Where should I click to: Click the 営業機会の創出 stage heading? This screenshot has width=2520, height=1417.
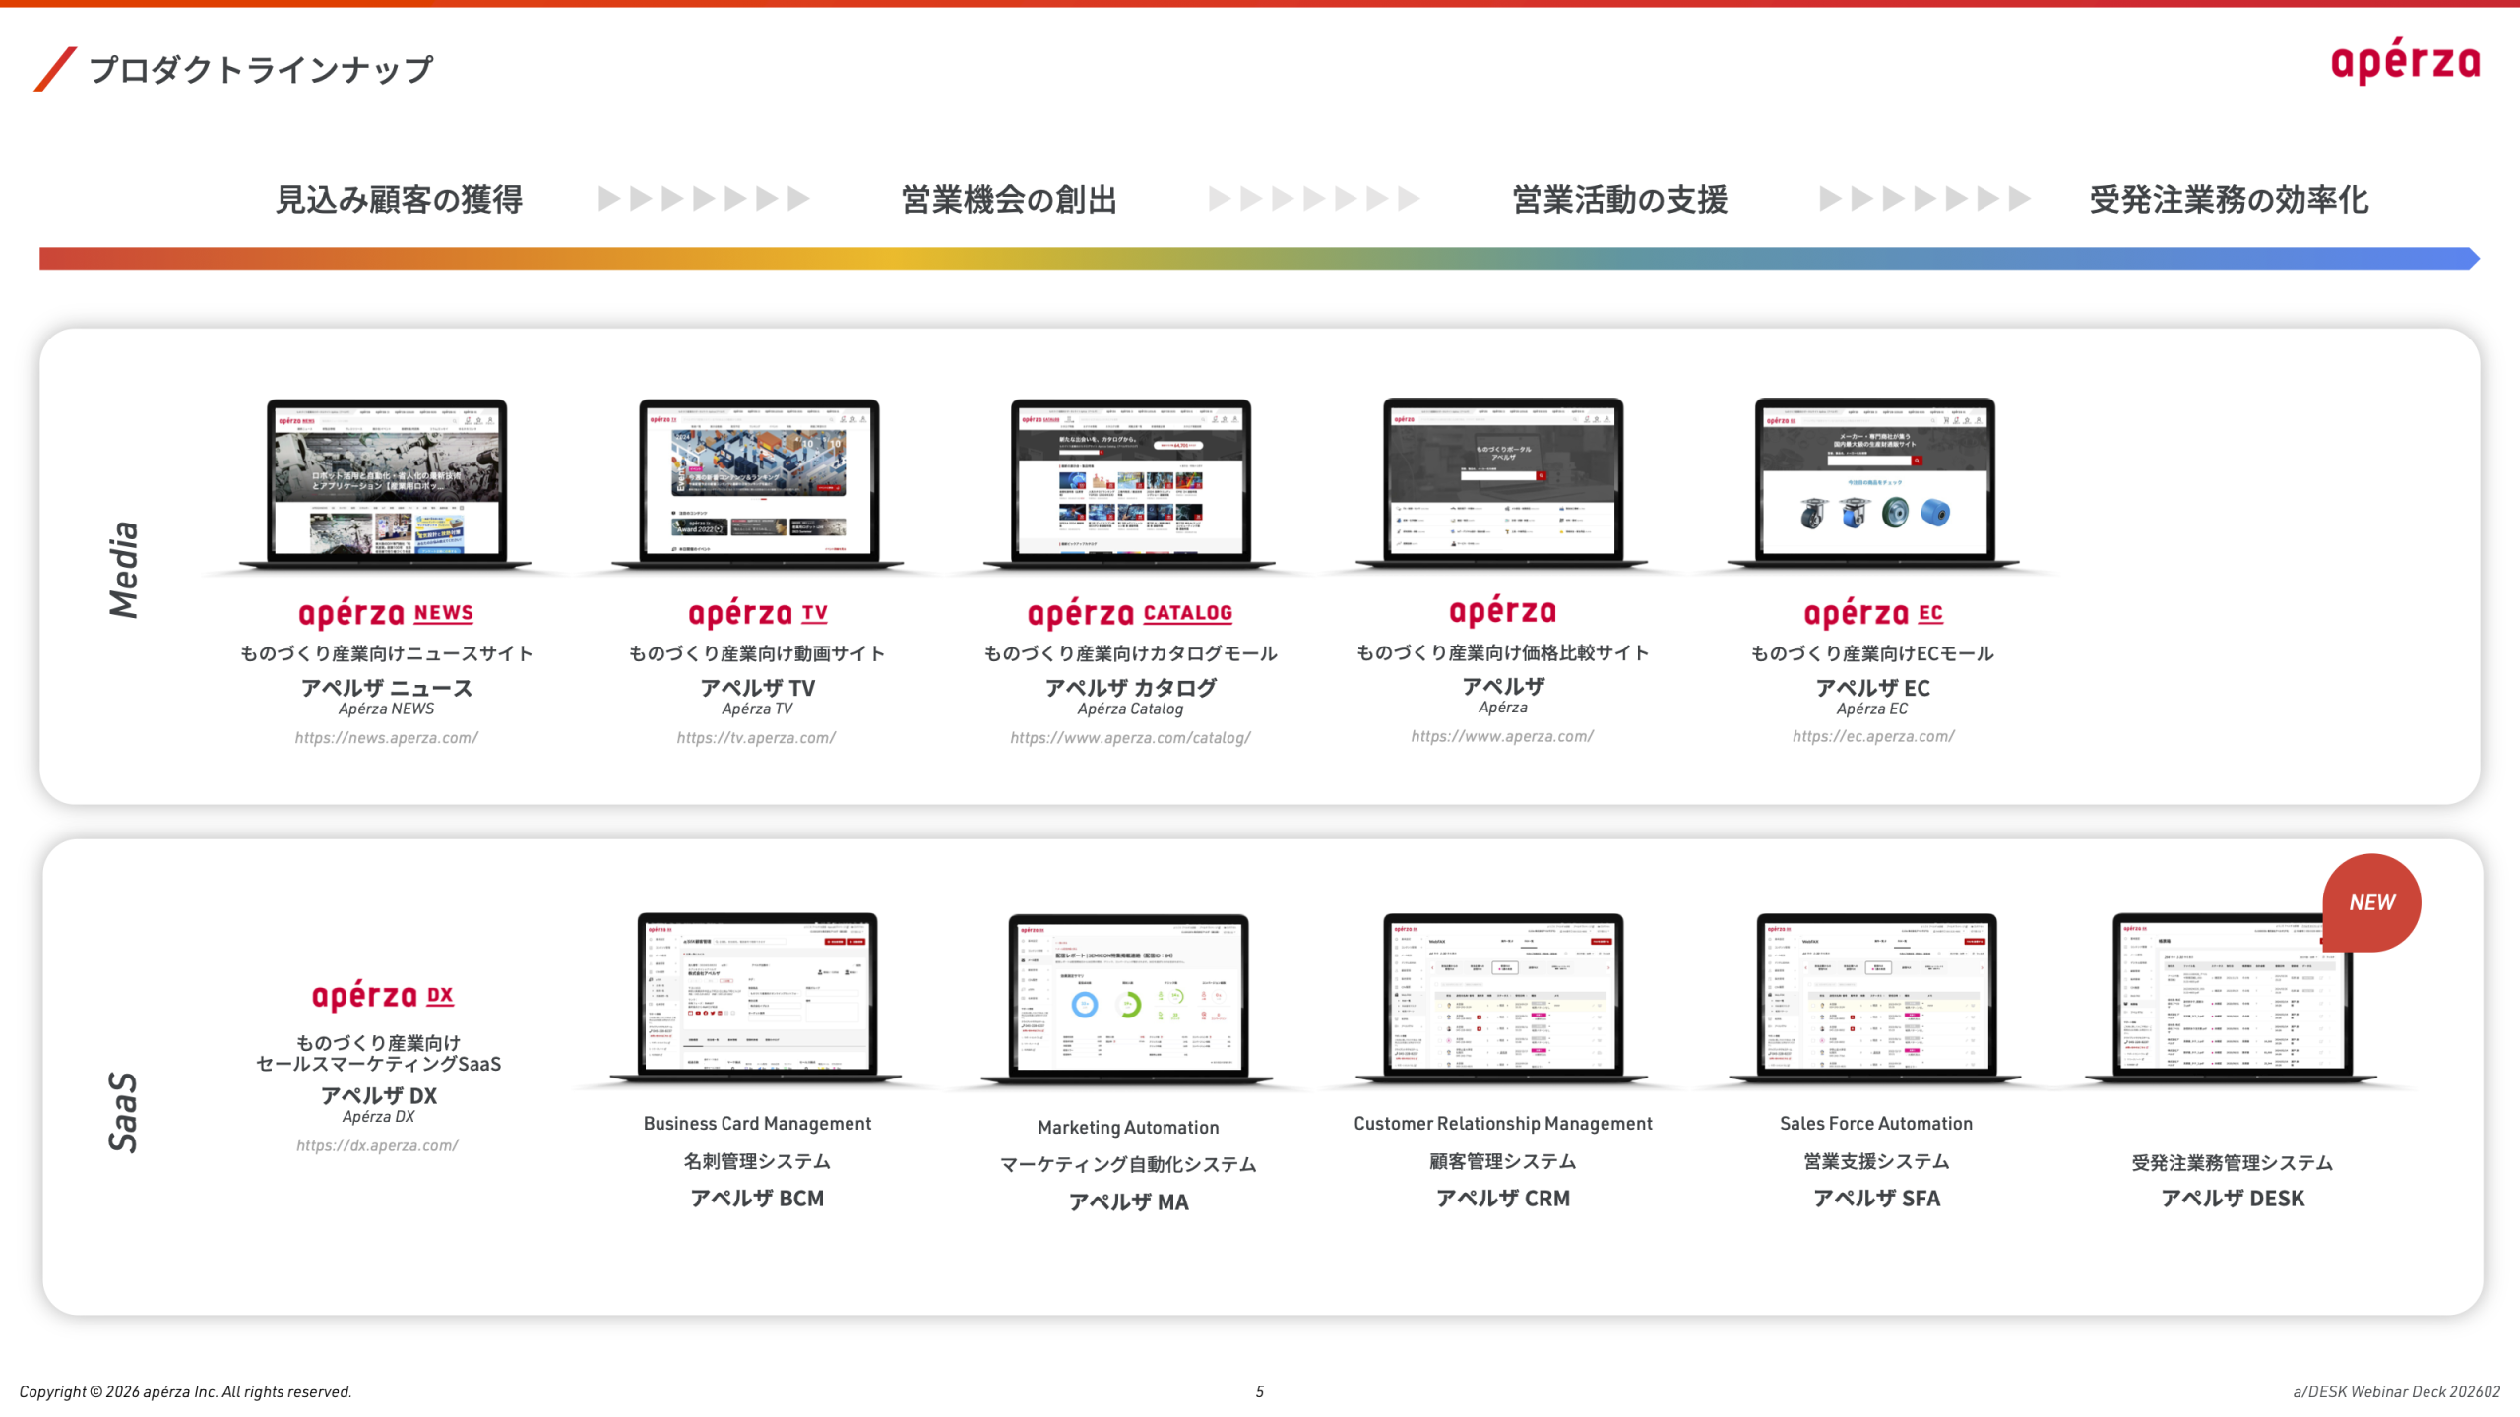pyautogui.click(x=1009, y=199)
